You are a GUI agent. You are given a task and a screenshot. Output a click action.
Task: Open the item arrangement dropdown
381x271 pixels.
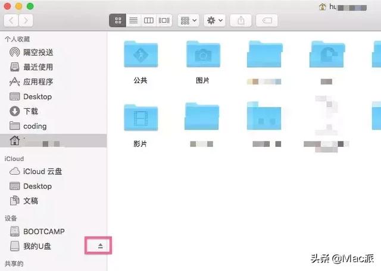pos(189,20)
